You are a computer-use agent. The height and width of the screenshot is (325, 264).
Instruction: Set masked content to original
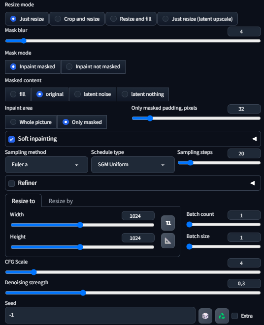[50, 94]
